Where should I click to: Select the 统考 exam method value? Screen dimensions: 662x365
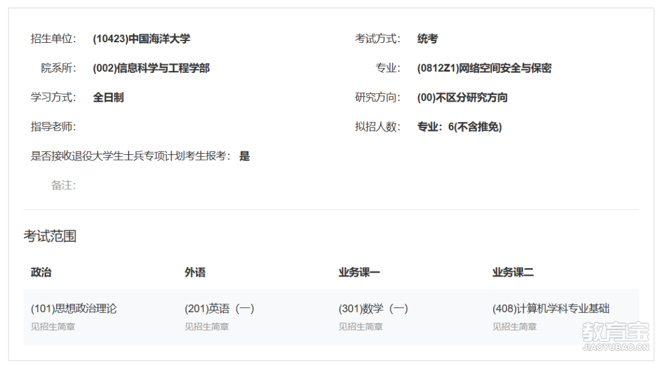428,39
